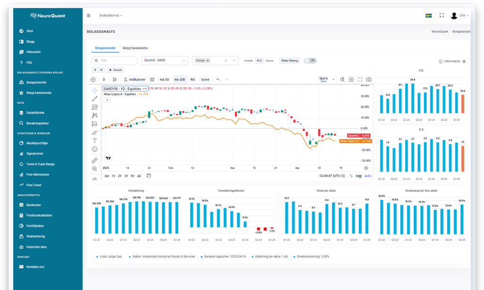Clear the country filter selection
The height and width of the screenshot is (290, 484).
(x=226, y=60)
